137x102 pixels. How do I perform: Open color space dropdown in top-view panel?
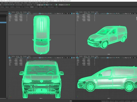coord(74,14)
